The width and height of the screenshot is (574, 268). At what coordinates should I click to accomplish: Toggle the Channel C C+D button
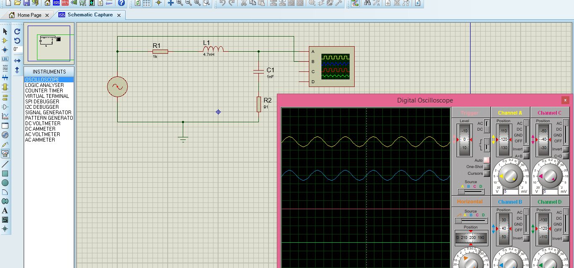(x=566, y=156)
